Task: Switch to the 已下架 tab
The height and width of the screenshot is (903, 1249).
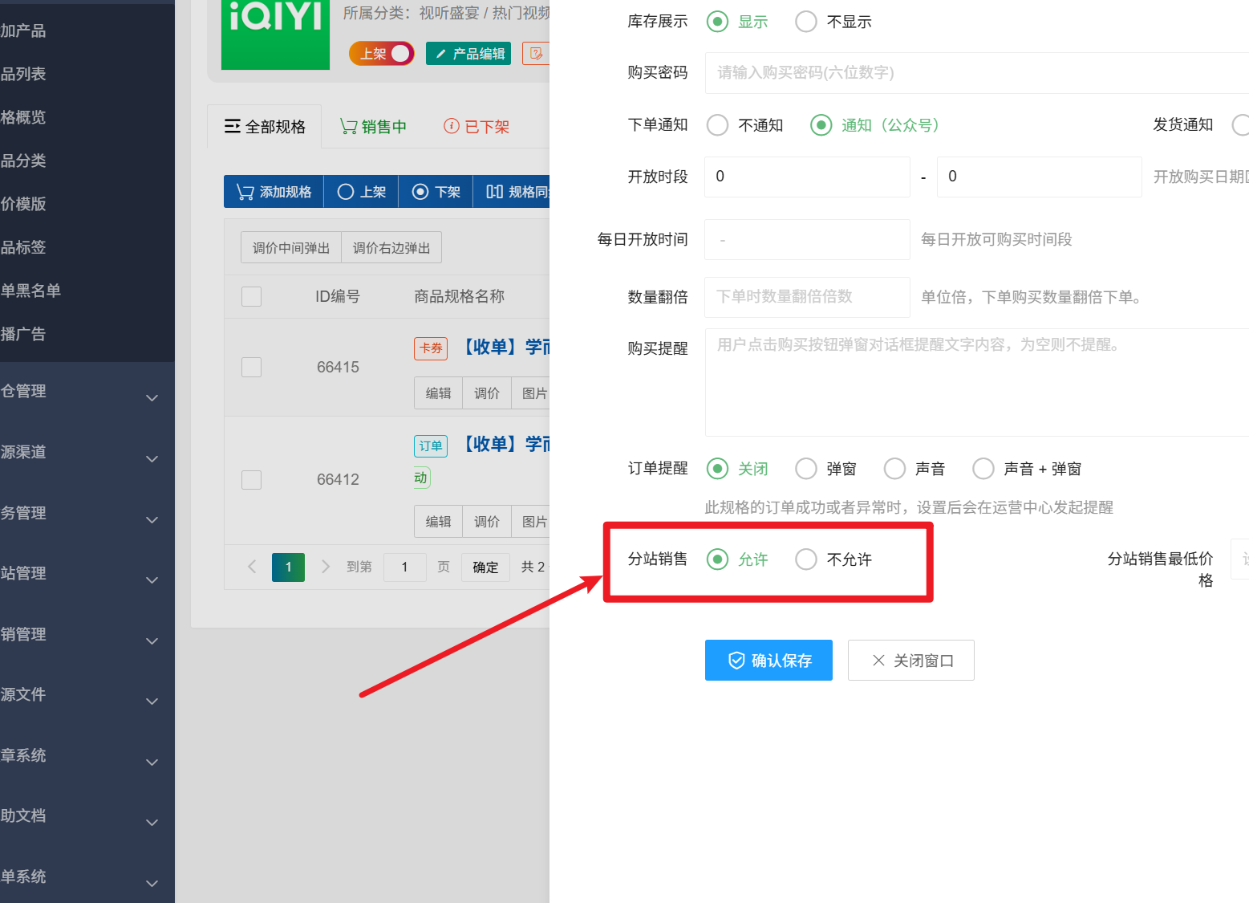Action: click(x=476, y=127)
